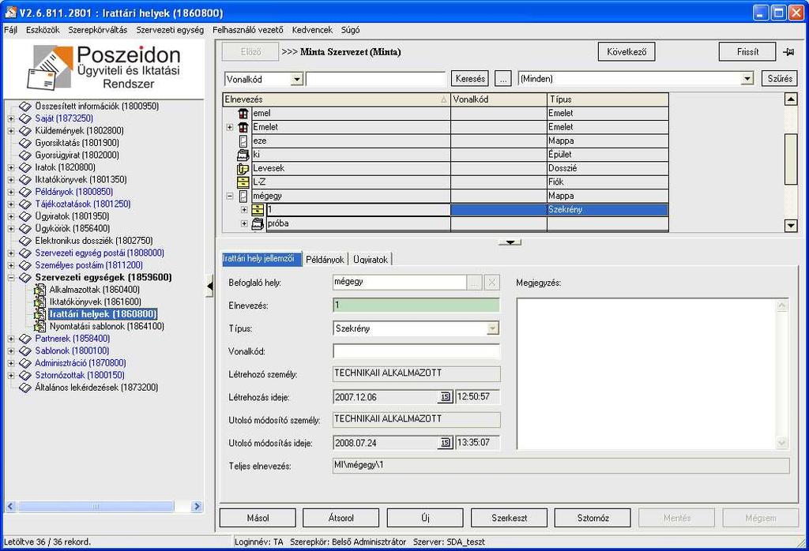Collapse the left navigation panel arrow
This screenshot has height=551, width=809.
(x=209, y=287)
